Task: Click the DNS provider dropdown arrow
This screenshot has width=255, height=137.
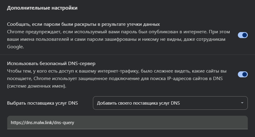Action: click(x=242, y=103)
